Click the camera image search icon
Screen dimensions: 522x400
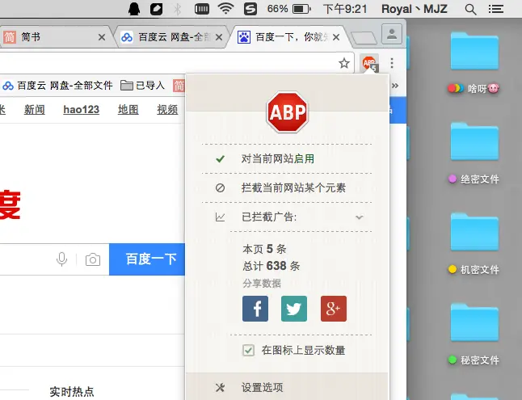(93, 259)
